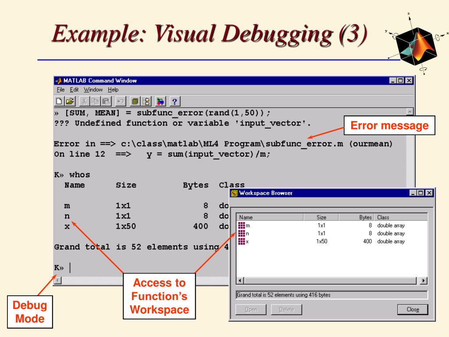
Task: Click '[SUM, MEAN] = subfunc_error' command line
Action: (x=162, y=113)
